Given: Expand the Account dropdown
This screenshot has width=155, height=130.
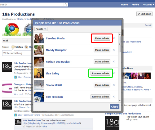Looking at the screenshot, I should tap(148, 5).
